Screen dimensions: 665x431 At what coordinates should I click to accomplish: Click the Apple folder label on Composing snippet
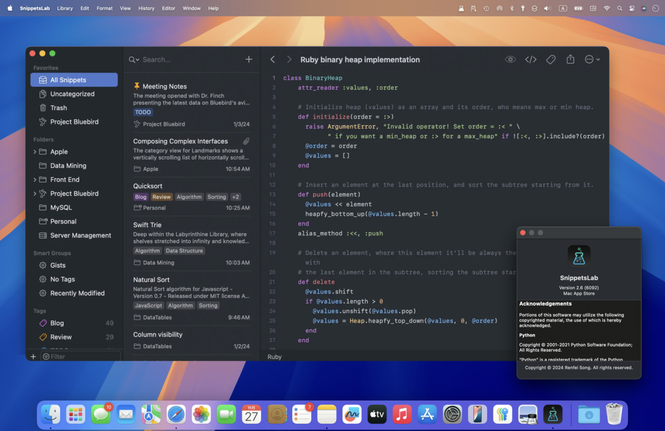click(146, 169)
